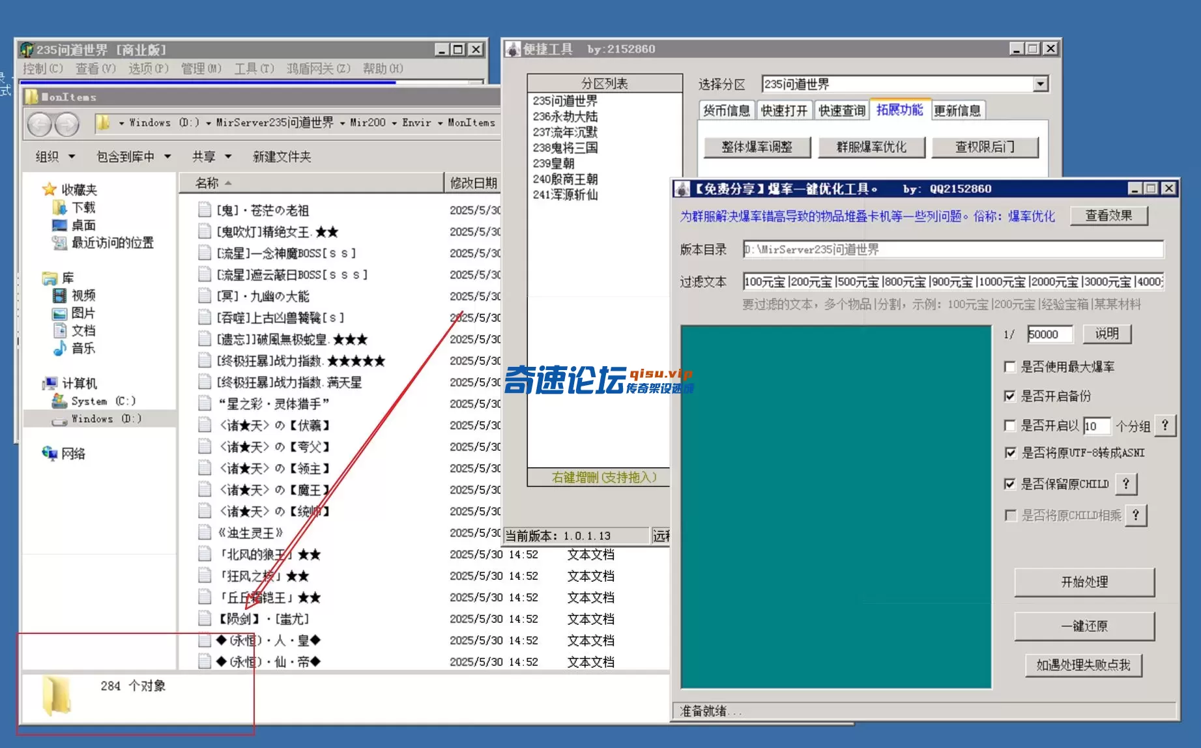Viewport: 1201px width, 748px height.
Task: Click the file icon of 《浊生灵王》
Action: coord(205,532)
